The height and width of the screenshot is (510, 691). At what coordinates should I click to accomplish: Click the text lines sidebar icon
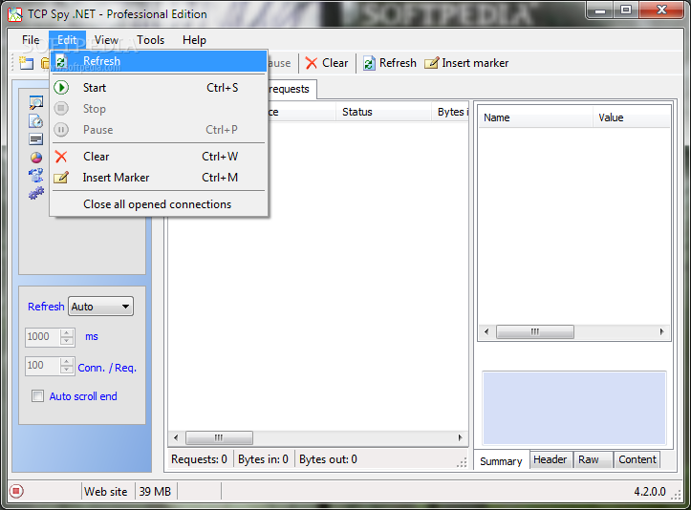pyautogui.click(x=36, y=139)
